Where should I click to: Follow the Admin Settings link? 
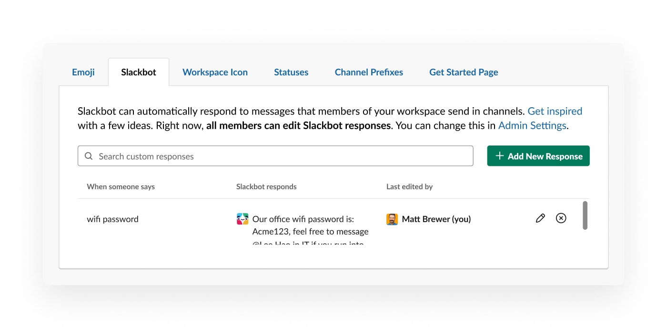532,126
